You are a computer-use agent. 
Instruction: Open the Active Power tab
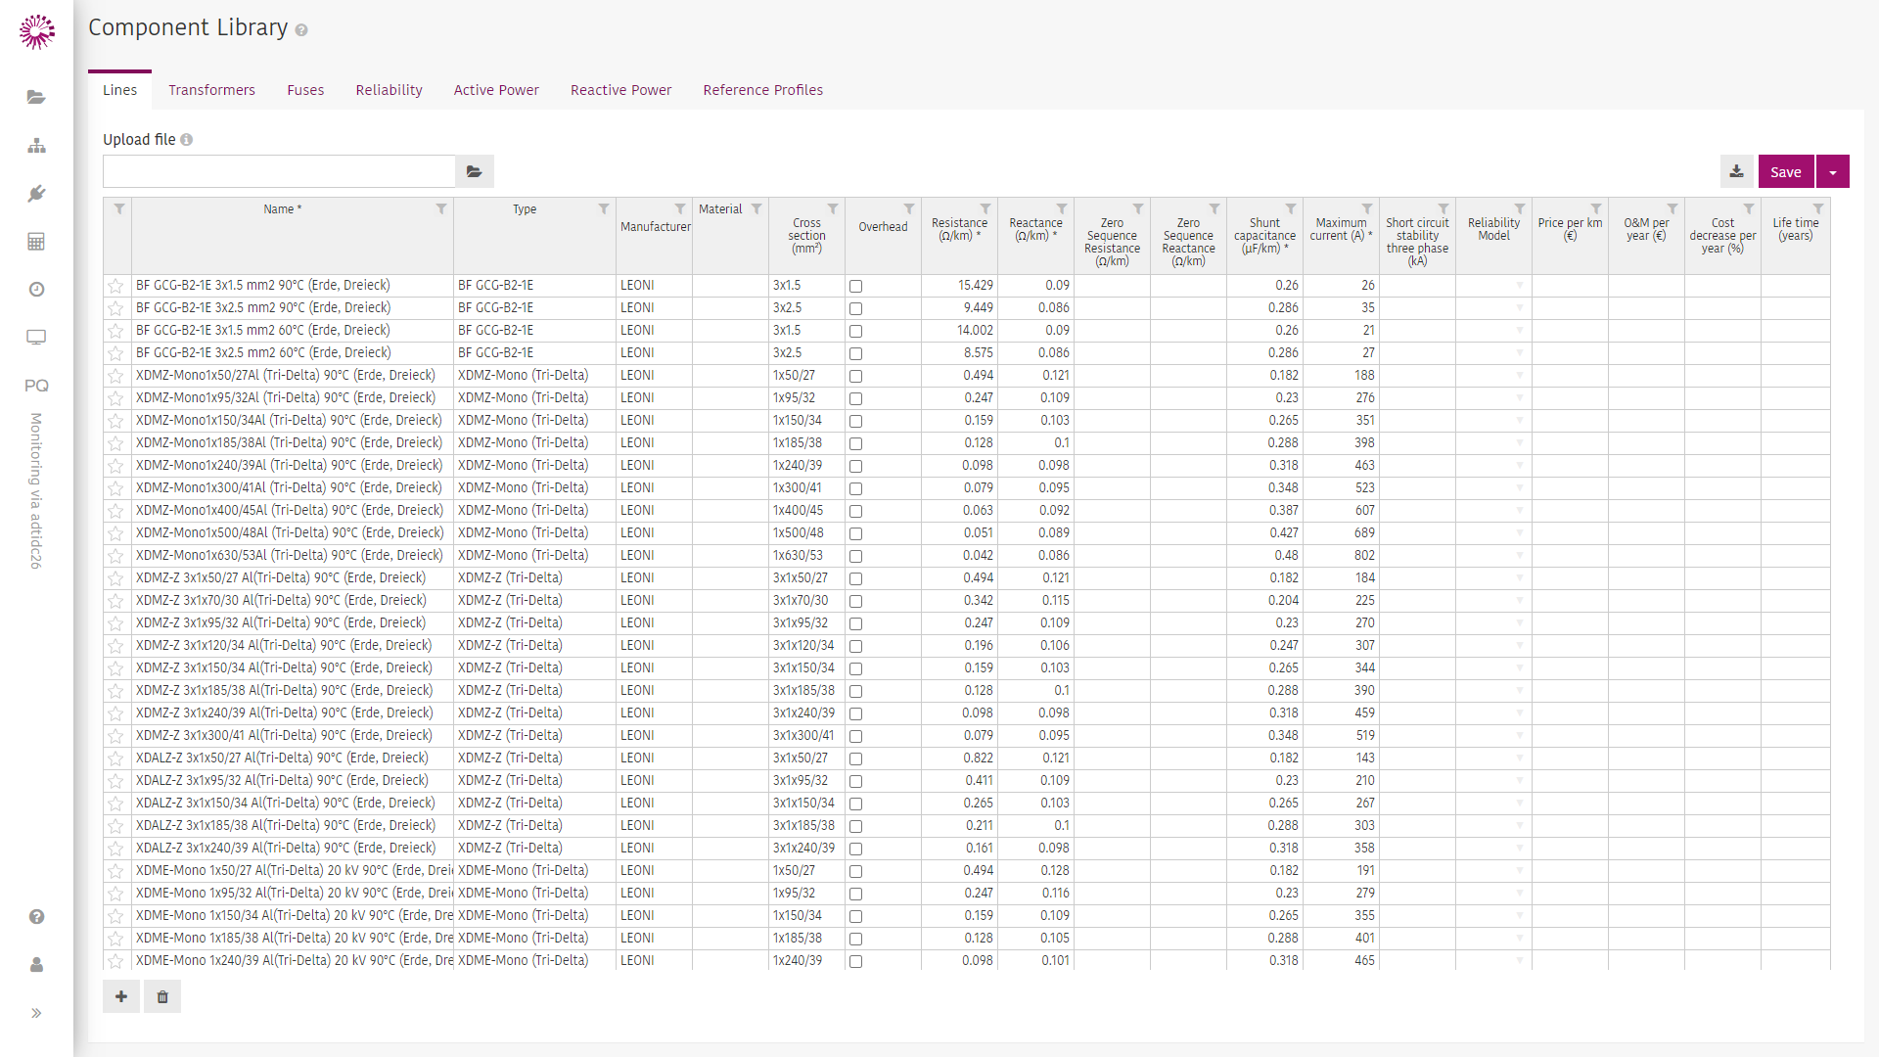click(496, 90)
